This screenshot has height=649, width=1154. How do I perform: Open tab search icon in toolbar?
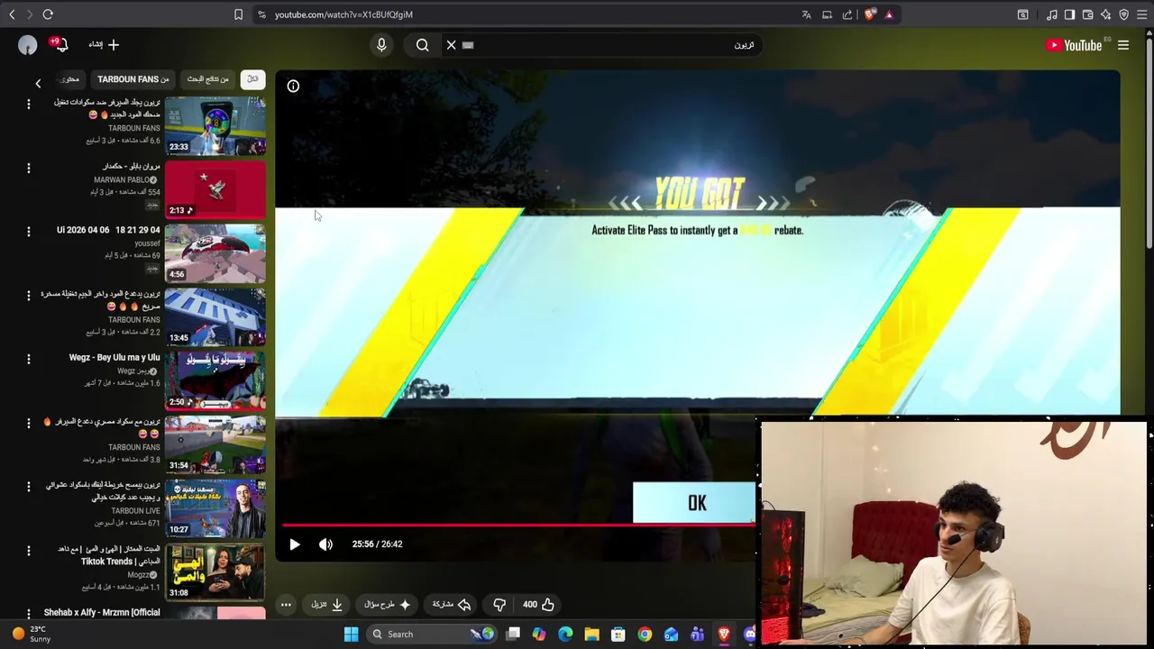pyautogui.click(x=1023, y=14)
